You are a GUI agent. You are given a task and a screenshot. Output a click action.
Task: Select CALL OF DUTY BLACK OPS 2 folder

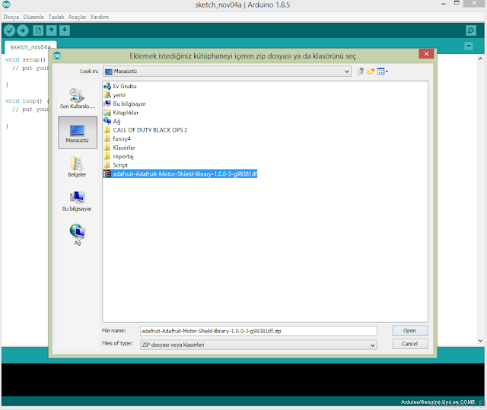coord(145,130)
